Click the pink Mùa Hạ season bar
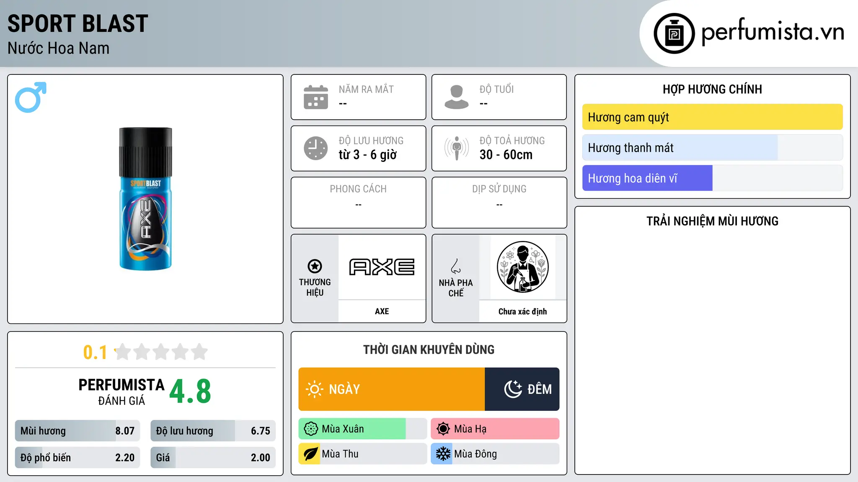The width and height of the screenshot is (858, 482). pyautogui.click(x=495, y=429)
